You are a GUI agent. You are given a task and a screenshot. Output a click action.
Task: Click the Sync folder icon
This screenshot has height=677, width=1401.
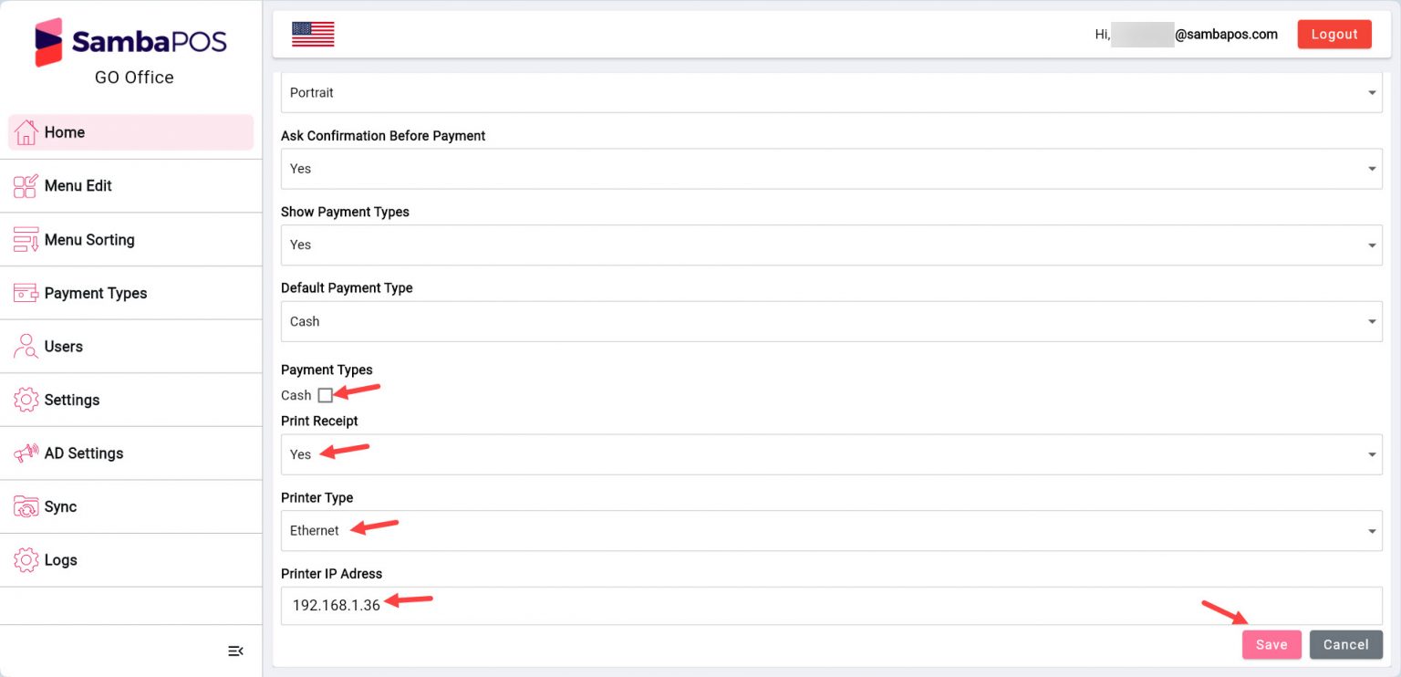pyautogui.click(x=26, y=507)
